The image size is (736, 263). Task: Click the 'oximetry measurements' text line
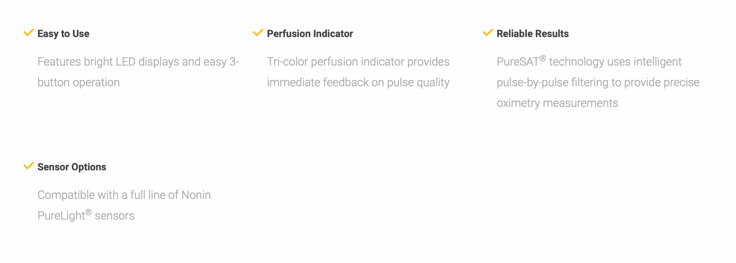pyautogui.click(x=557, y=103)
